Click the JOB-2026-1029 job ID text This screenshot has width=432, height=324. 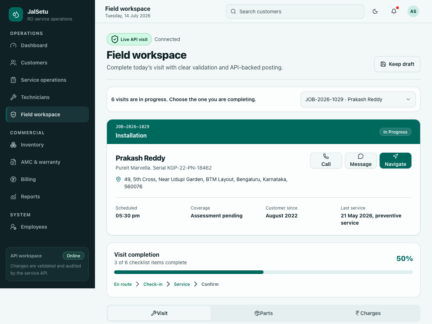132,127
